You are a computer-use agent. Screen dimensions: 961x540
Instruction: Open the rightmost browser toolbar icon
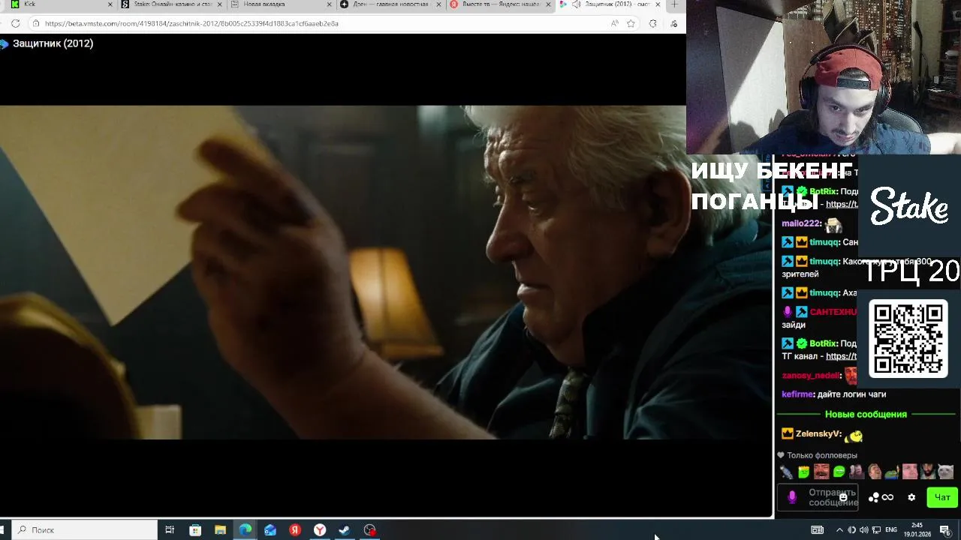pos(673,23)
